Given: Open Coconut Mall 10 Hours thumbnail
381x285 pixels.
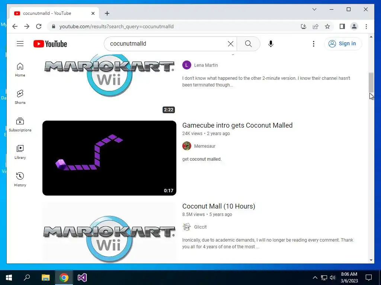Looking at the screenshot, I should pos(109,232).
